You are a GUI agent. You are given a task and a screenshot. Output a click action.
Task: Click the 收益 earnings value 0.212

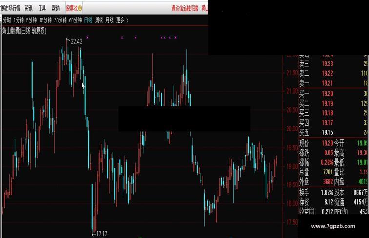(328, 212)
